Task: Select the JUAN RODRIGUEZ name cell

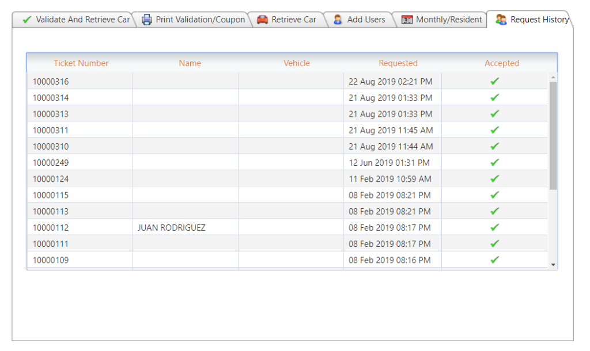Action: click(x=172, y=228)
